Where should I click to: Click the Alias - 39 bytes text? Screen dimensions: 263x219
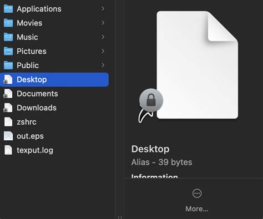(161, 162)
